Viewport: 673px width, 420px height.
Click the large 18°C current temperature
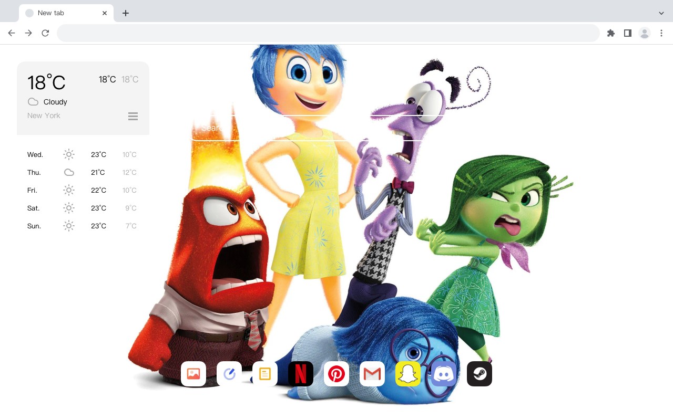click(46, 82)
